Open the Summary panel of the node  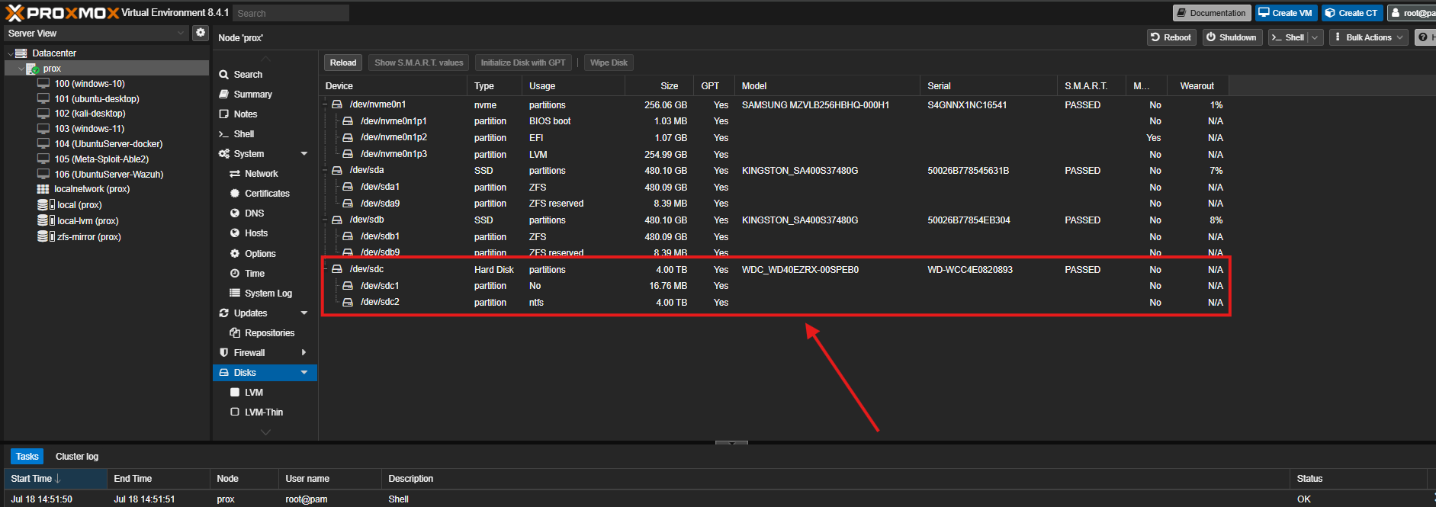pyautogui.click(x=252, y=95)
